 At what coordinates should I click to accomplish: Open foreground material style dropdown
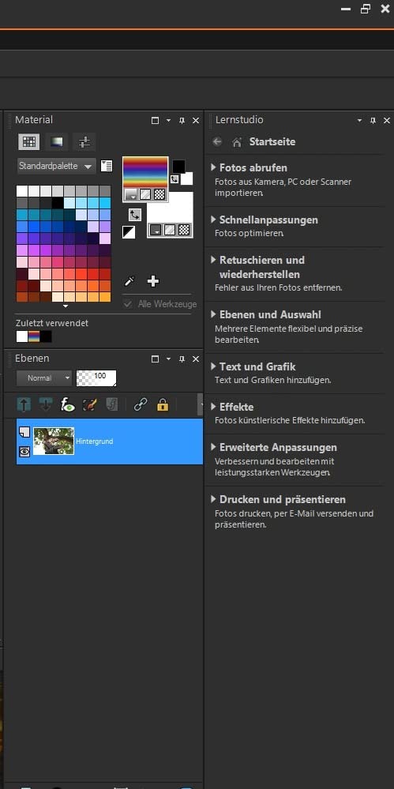coord(130,195)
